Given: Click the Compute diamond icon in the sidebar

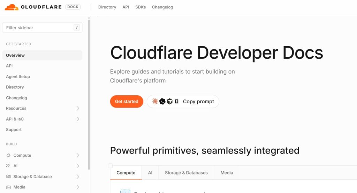Looking at the screenshot, I should [x=8, y=155].
